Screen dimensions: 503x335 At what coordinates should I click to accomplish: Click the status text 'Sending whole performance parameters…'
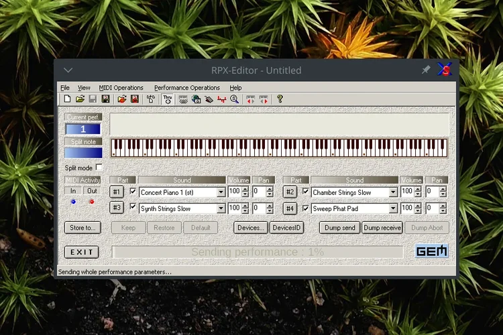click(115, 272)
